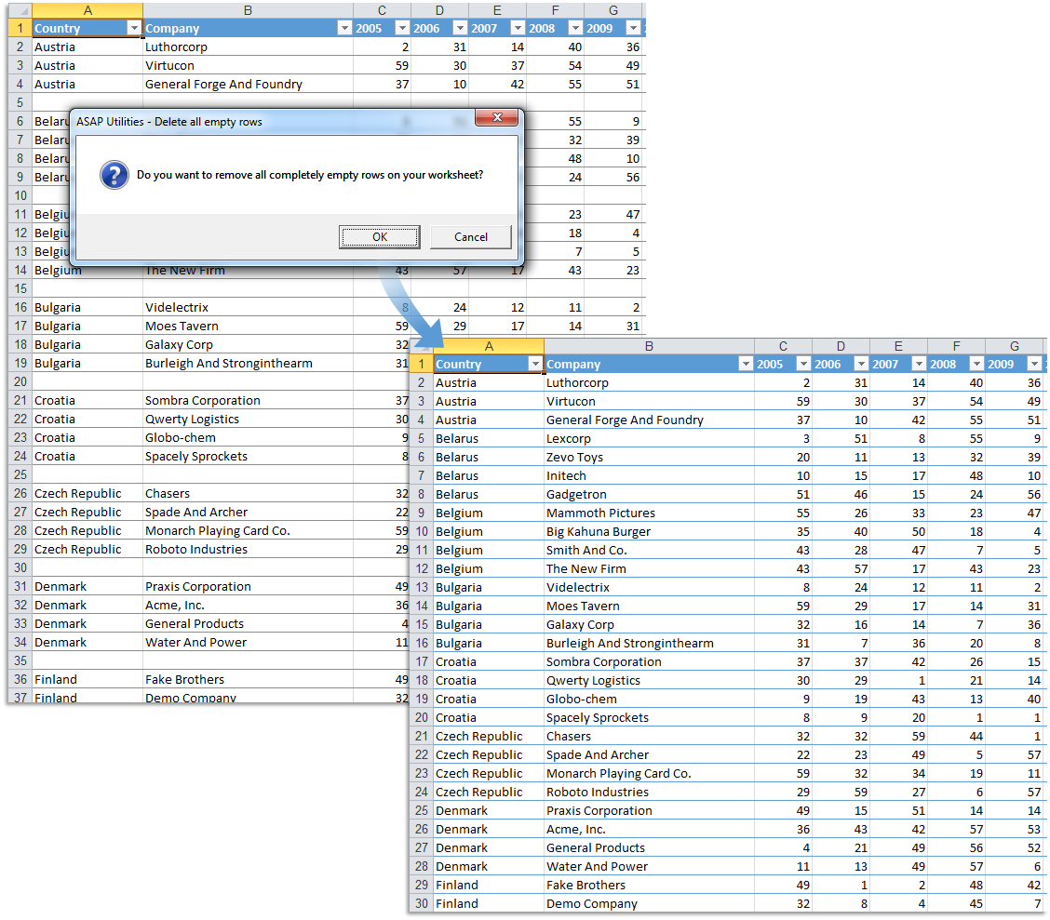The height and width of the screenshot is (920, 1050).
Task: Click the Roboto Industries cell in the bottom sheet
Action: [x=649, y=792]
